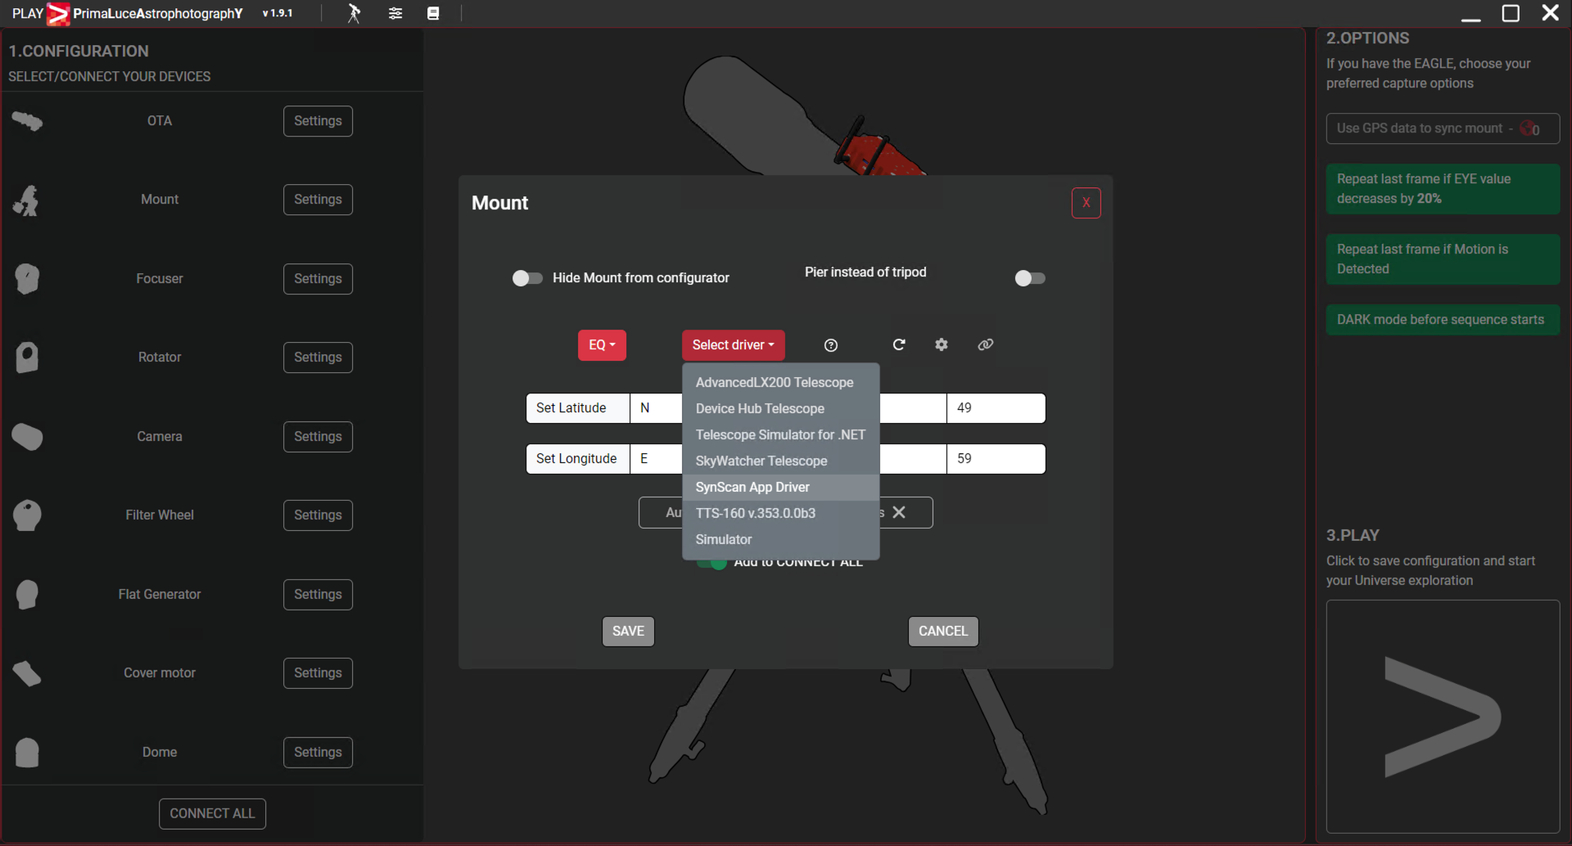Cancel the Mount dialog
1572x846 pixels.
click(943, 632)
